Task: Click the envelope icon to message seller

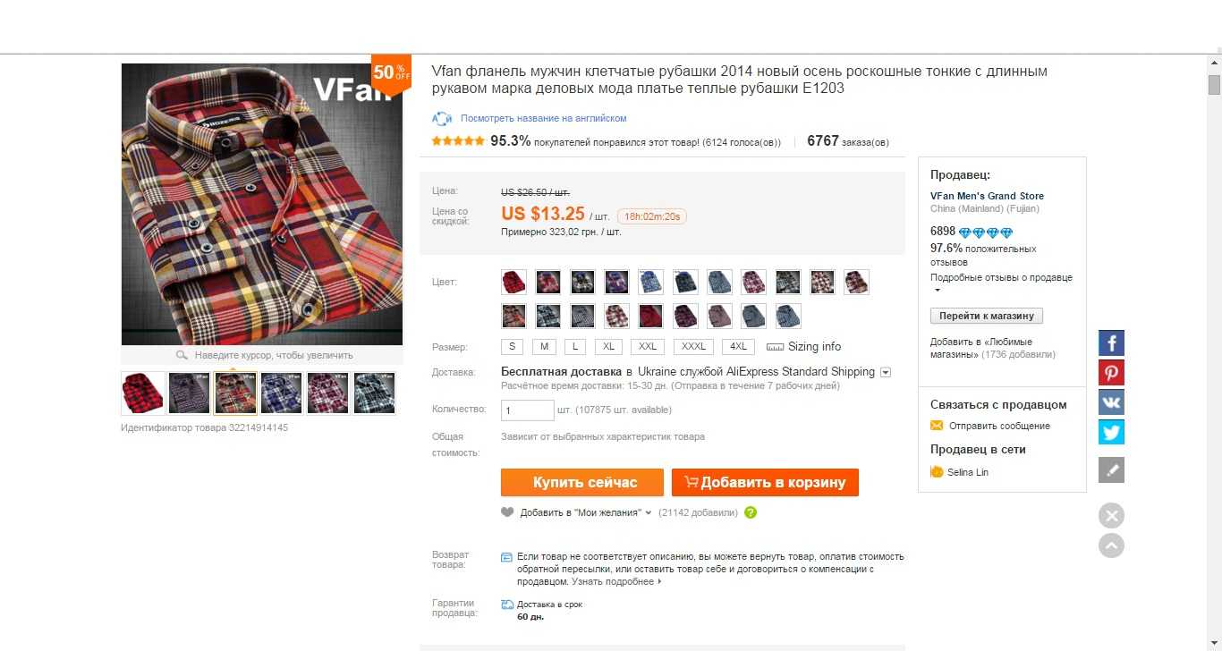Action: click(937, 426)
